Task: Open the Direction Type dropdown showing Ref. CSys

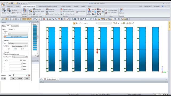Action: coord(18,43)
